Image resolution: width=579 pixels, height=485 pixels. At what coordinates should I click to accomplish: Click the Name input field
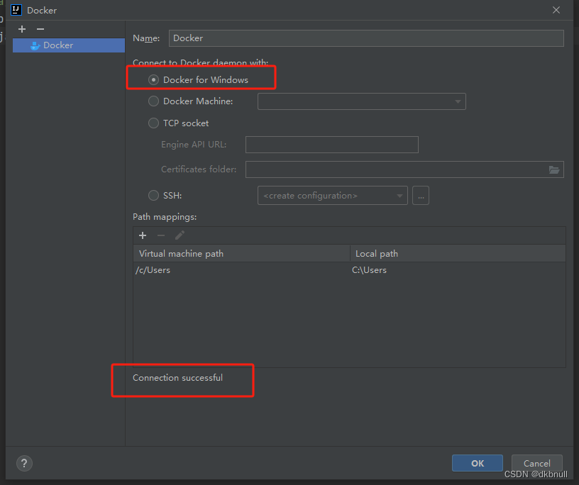pyautogui.click(x=366, y=38)
